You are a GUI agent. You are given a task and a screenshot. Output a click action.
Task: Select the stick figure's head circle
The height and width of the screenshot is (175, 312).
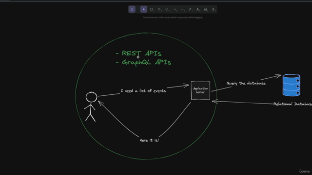tap(91, 97)
